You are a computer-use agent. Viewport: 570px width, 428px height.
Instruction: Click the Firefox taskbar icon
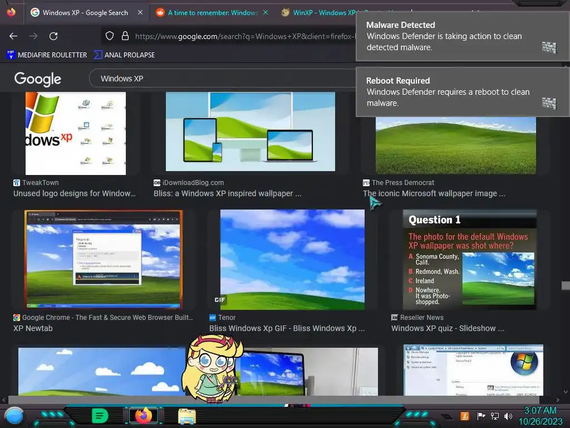144,415
